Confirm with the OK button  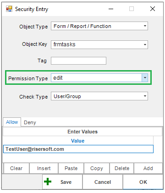(143, 182)
